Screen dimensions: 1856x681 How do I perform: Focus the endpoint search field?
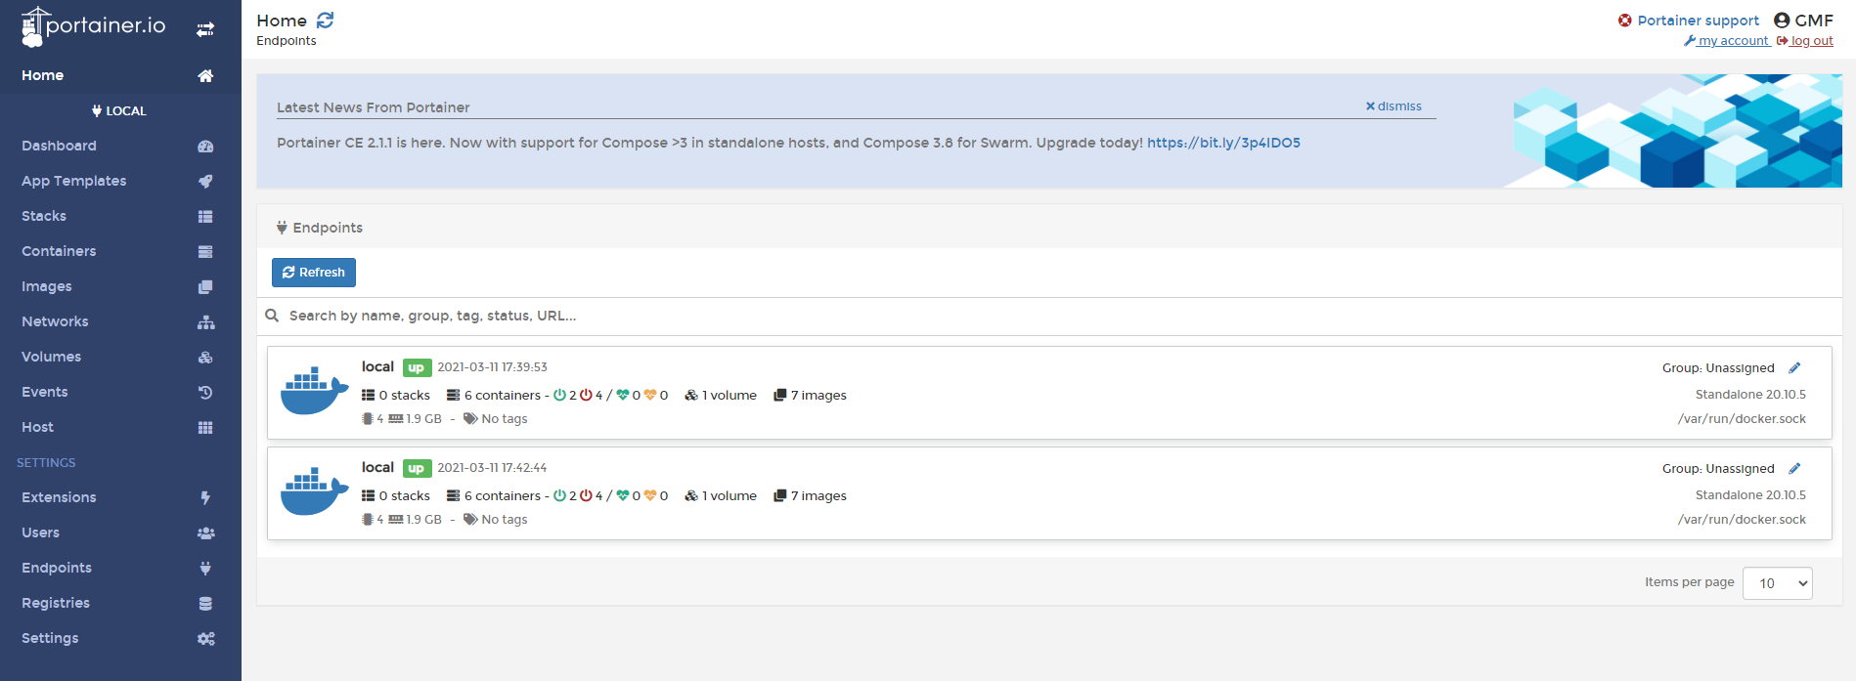point(685,316)
